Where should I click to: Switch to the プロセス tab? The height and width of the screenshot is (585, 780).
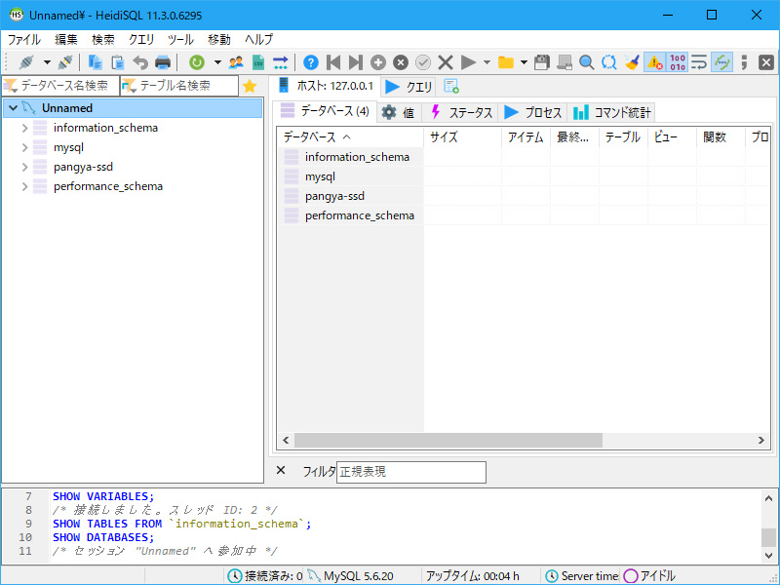coord(532,112)
